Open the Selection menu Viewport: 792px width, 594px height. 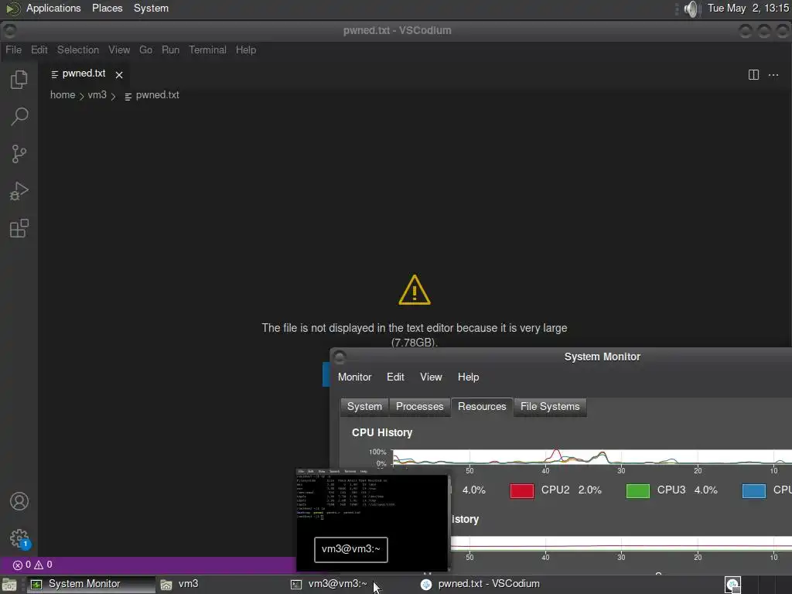(78, 50)
